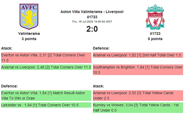Open the Aston Villa Valinterama - Liverpool title
Viewport: 184px width, 121px height.
coord(92,12)
